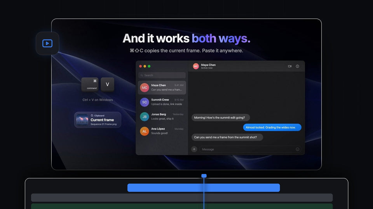Click 'Can you send me a frame' bubble
This screenshot has height=209, width=373.
click(x=227, y=137)
